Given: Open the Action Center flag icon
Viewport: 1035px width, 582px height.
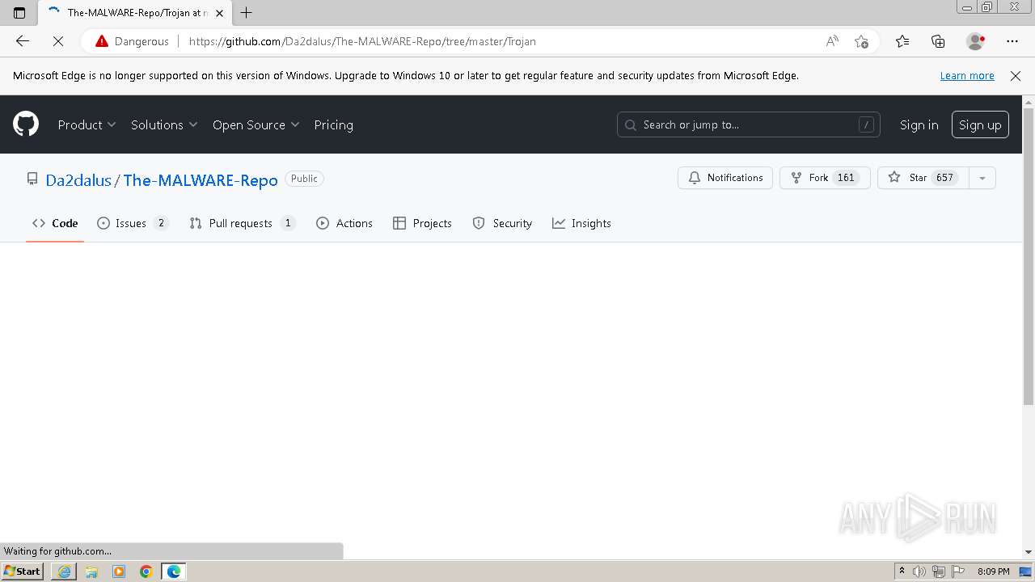Looking at the screenshot, I should pos(958,571).
